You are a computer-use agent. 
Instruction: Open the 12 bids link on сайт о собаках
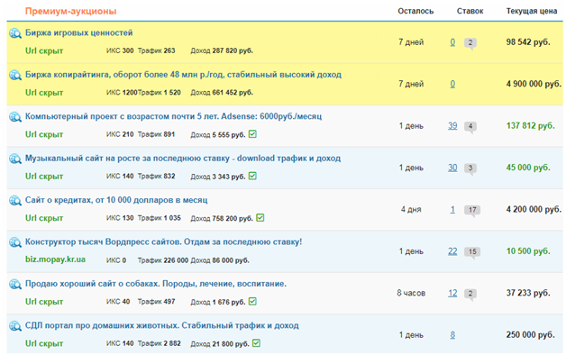tap(452, 294)
